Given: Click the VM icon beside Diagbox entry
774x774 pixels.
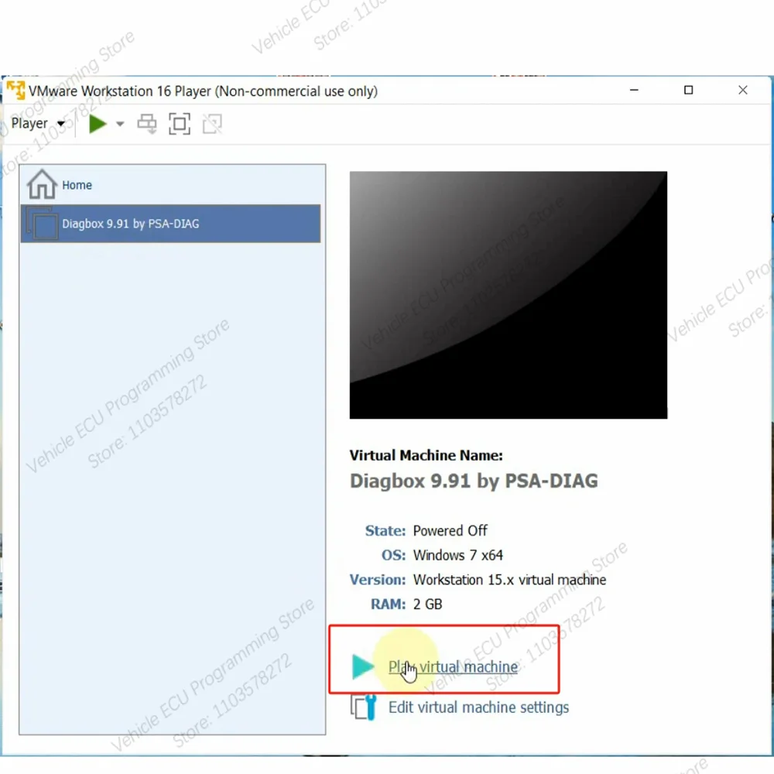Looking at the screenshot, I should 43,224.
